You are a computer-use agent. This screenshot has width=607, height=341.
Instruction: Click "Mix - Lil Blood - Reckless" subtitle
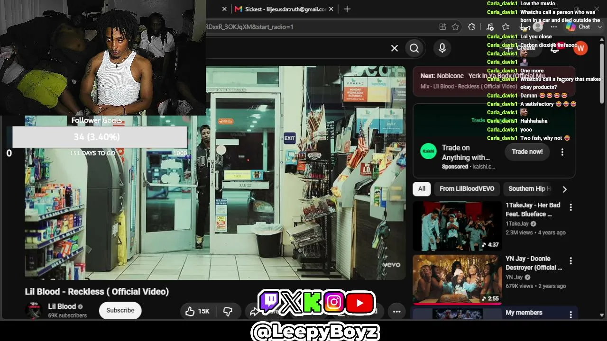click(x=469, y=87)
